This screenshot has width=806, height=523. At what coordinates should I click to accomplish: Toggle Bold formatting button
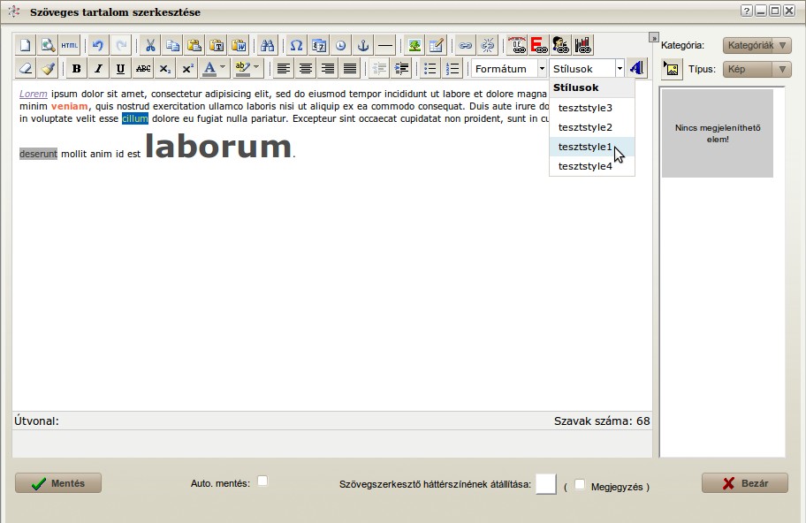coord(76,69)
